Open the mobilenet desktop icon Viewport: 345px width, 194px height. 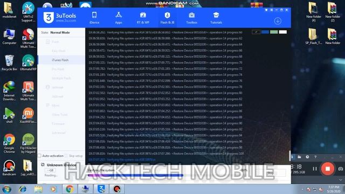9,10
